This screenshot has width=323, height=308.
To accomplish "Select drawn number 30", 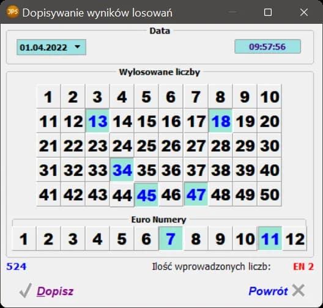I will click(x=270, y=145).
